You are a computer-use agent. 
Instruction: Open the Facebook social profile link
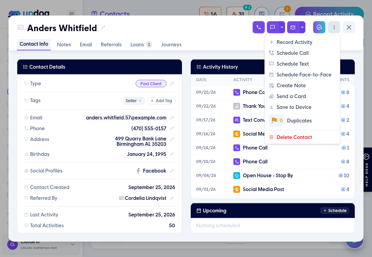155,171
